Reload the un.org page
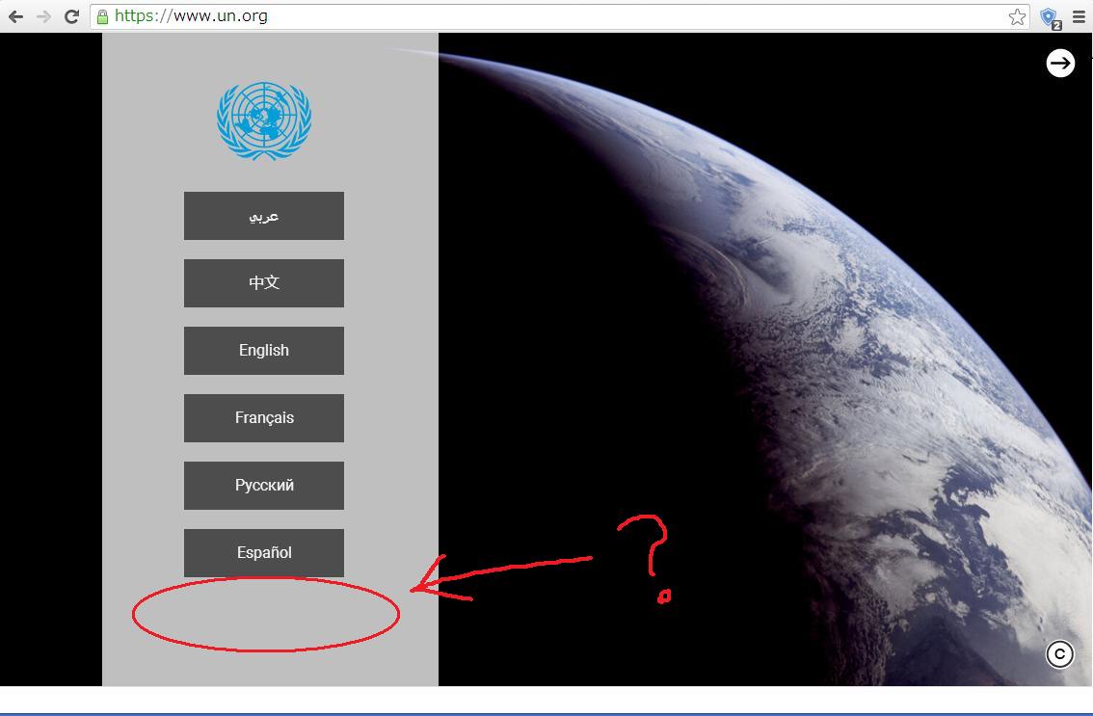This screenshot has width=1093, height=716. pos(71,16)
